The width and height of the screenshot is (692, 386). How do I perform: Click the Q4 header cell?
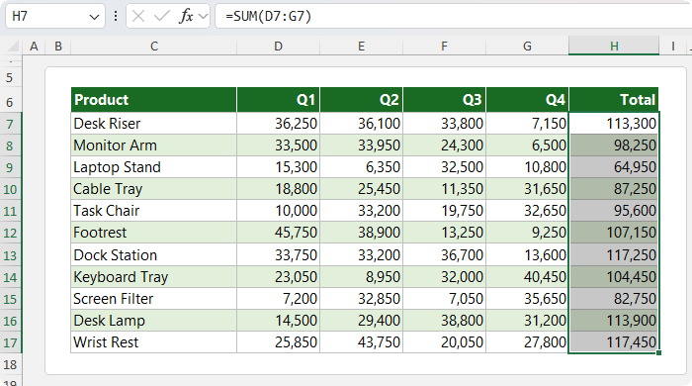click(x=527, y=100)
